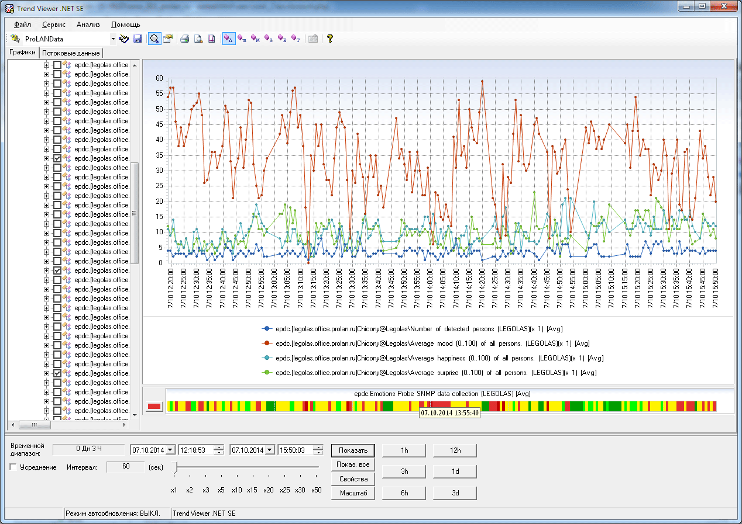This screenshot has width=742, height=524.
Task: Click the 12h time range button
Action: tap(455, 450)
